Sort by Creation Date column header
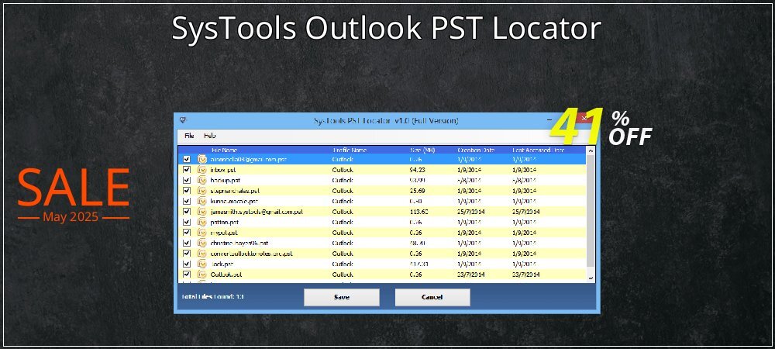The width and height of the screenshot is (775, 349). (x=476, y=150)
